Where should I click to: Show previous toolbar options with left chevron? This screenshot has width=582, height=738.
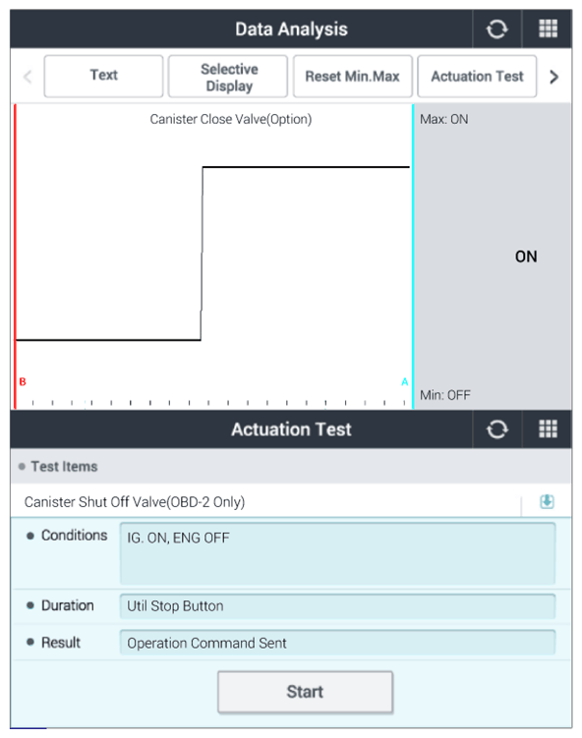[x=28, y=77]
